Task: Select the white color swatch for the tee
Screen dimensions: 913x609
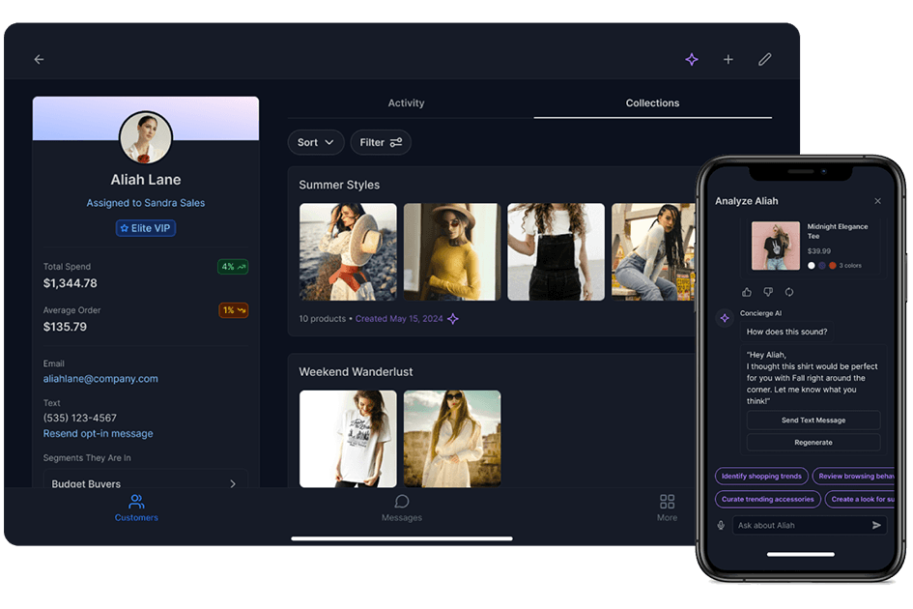Action: [x=812, y=266]
